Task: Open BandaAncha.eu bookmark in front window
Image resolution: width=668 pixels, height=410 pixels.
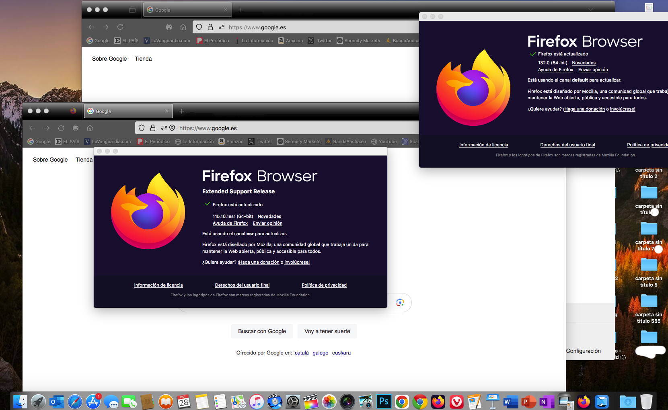Action: 346,141
